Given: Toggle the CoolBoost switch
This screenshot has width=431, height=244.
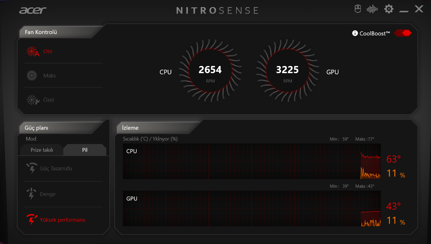Looking at the screenshot, I should (403, 33).
